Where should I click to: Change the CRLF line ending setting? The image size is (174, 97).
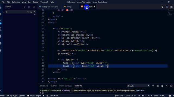[x=156, y=96]
